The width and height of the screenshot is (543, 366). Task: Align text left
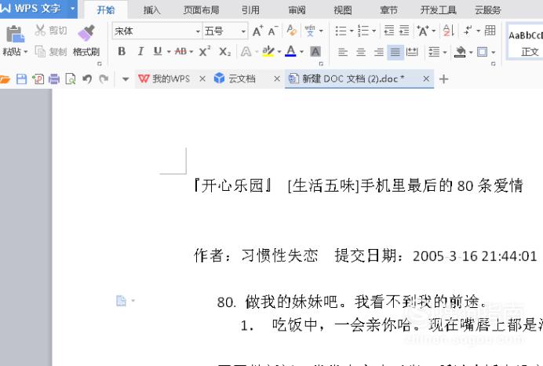[x=342, y=52]
